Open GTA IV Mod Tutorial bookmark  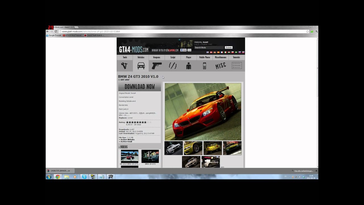(73, 35)
